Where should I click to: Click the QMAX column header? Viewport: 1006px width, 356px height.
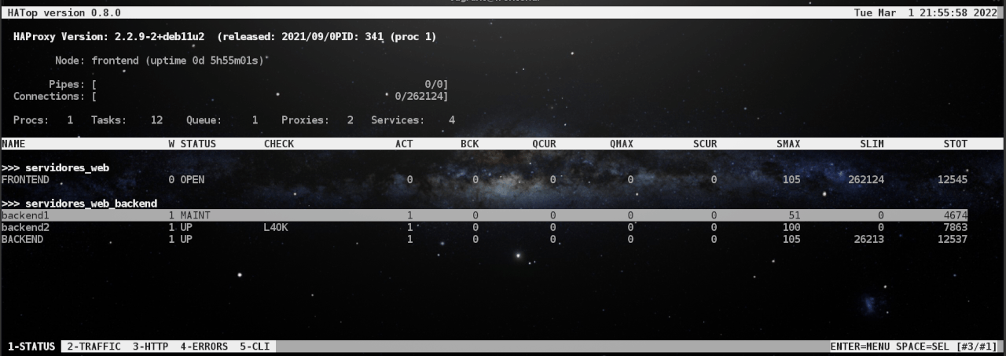622,144
